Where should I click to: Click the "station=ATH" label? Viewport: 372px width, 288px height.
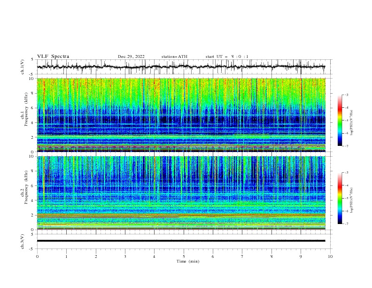point(174,56)
